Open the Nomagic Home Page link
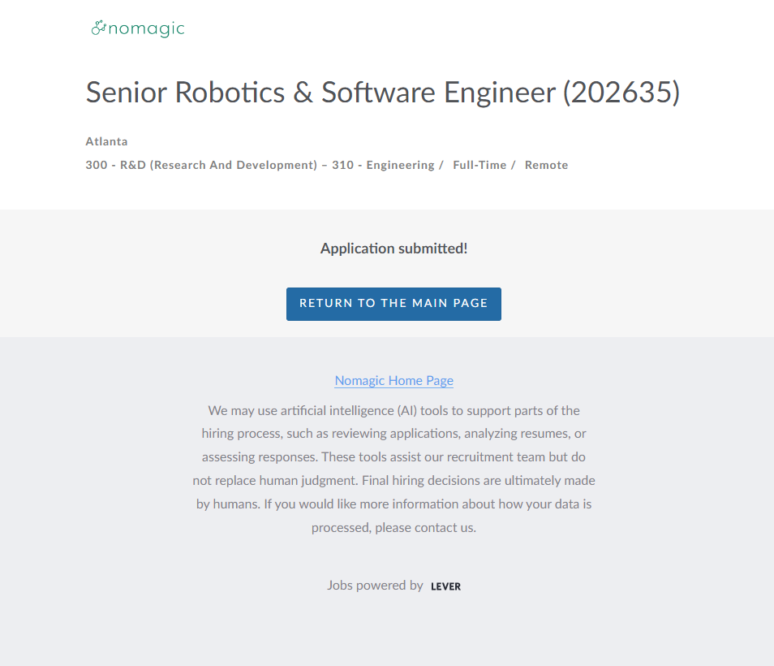The image size is (774, 666). coord(393,380)
